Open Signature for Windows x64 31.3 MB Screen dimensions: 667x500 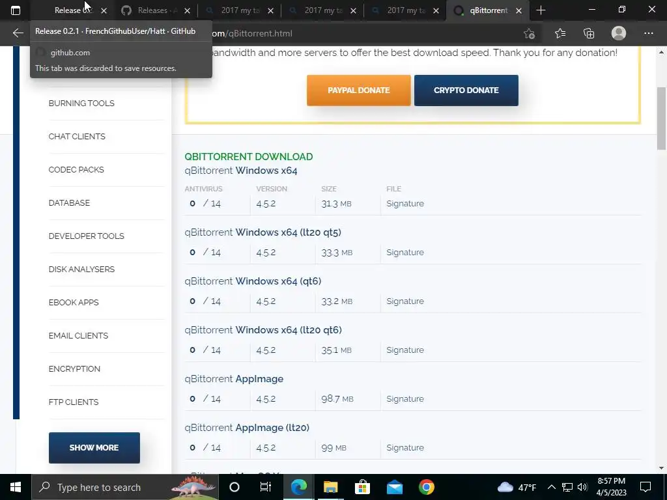pos(405,204)
